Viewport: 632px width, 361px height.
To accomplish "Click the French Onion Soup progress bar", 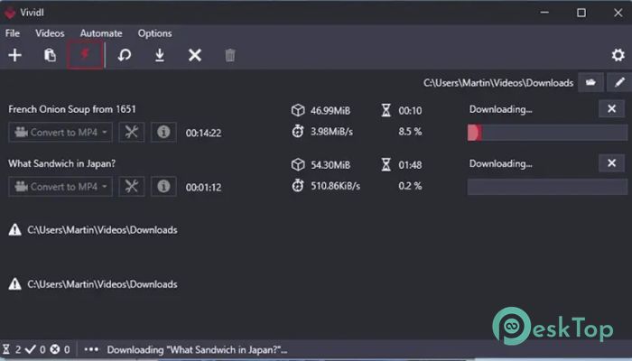I will point(547,133).
